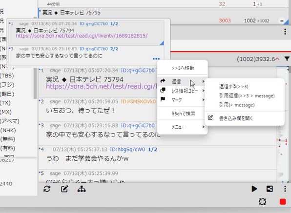
Task: Click the flag icon by マーク
Action: tap(163, 99)
